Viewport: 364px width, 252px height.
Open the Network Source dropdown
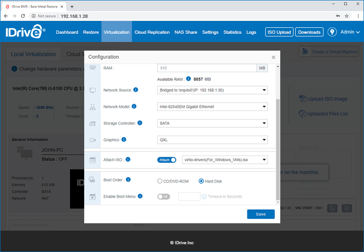[212, 90]
